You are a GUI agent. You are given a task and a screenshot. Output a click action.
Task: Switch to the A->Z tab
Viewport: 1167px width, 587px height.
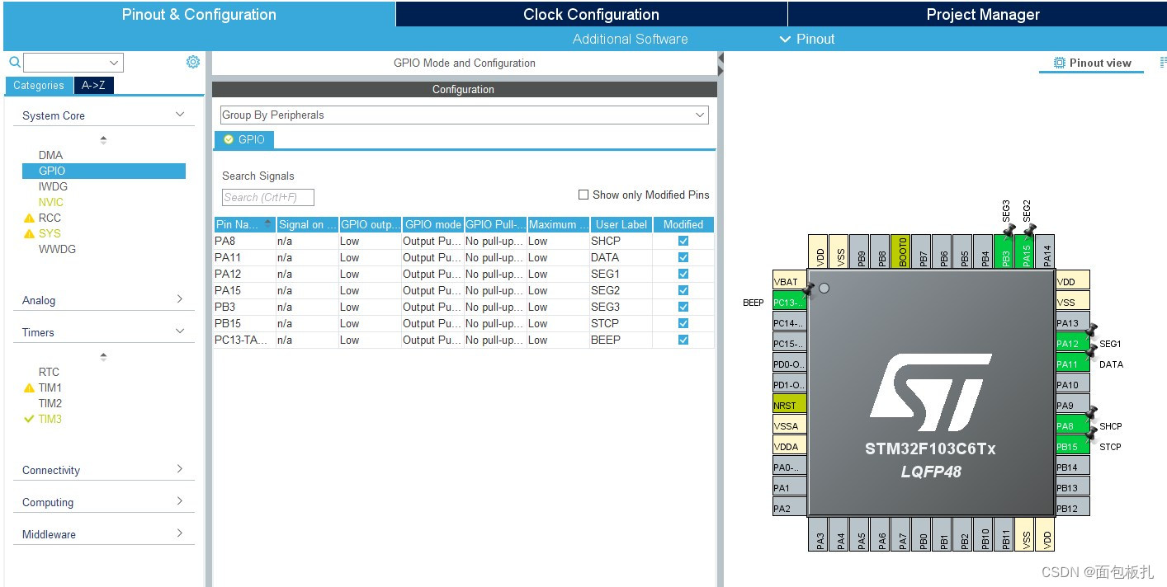pos(94,85)
